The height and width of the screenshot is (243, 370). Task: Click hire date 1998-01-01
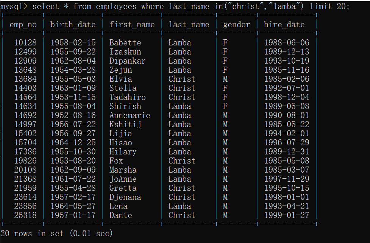[286, 197]
